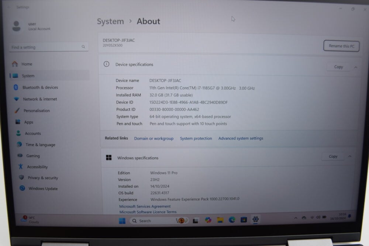Open the System protection link
This screenshot has width=369, height=246.
click(196, 139)
